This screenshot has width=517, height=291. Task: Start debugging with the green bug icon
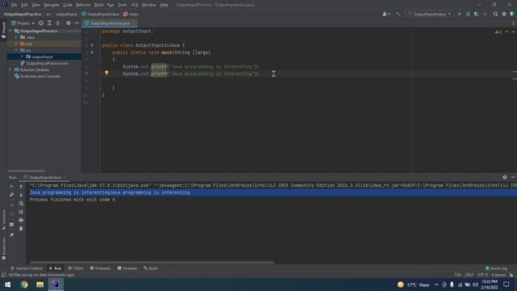pos(468,15)
